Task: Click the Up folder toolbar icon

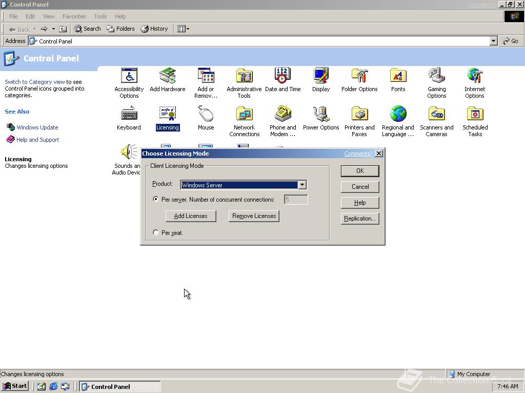Action: pyautogui.click(x=63, y=29)
